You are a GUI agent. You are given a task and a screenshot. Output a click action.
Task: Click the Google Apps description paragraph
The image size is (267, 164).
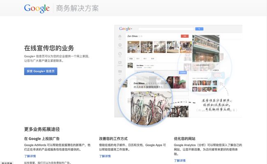133,147
